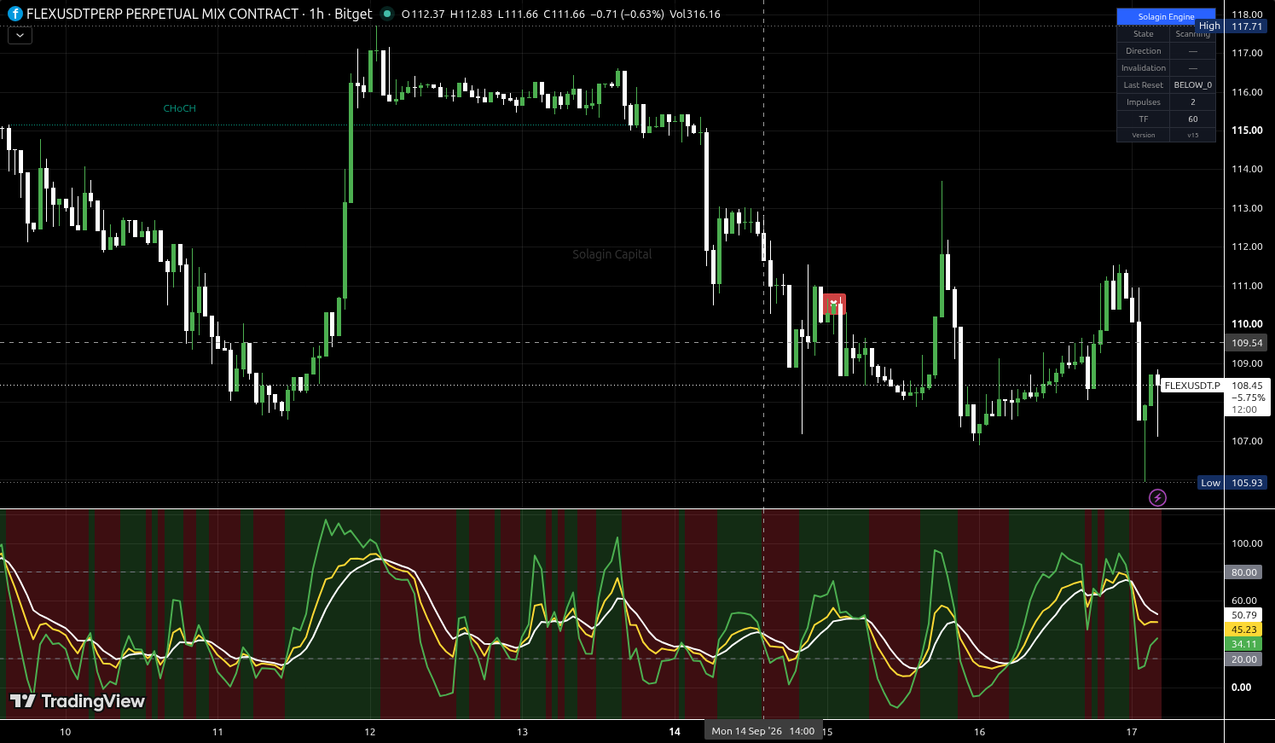Click the 20.00 oversold level label

[1244, 659]
